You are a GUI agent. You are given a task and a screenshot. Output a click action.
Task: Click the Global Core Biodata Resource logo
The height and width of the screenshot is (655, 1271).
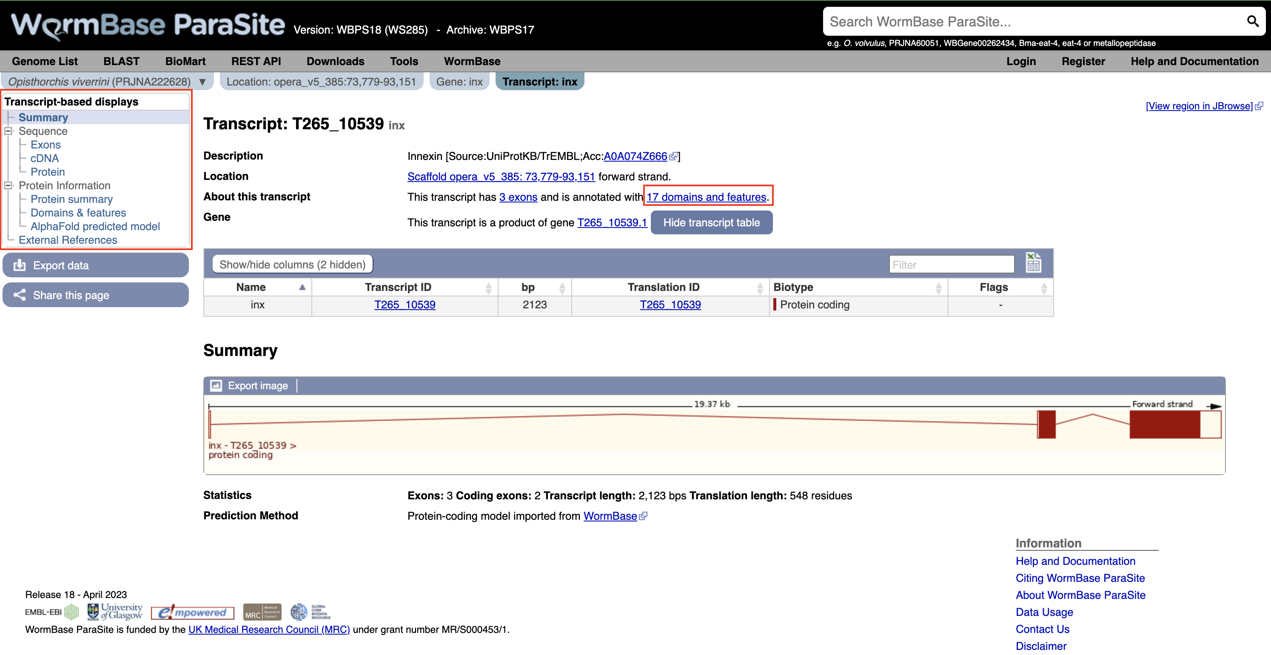coord(311,612)
